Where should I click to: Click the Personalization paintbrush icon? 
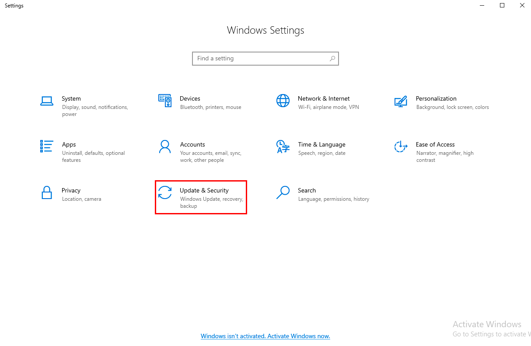401,101
